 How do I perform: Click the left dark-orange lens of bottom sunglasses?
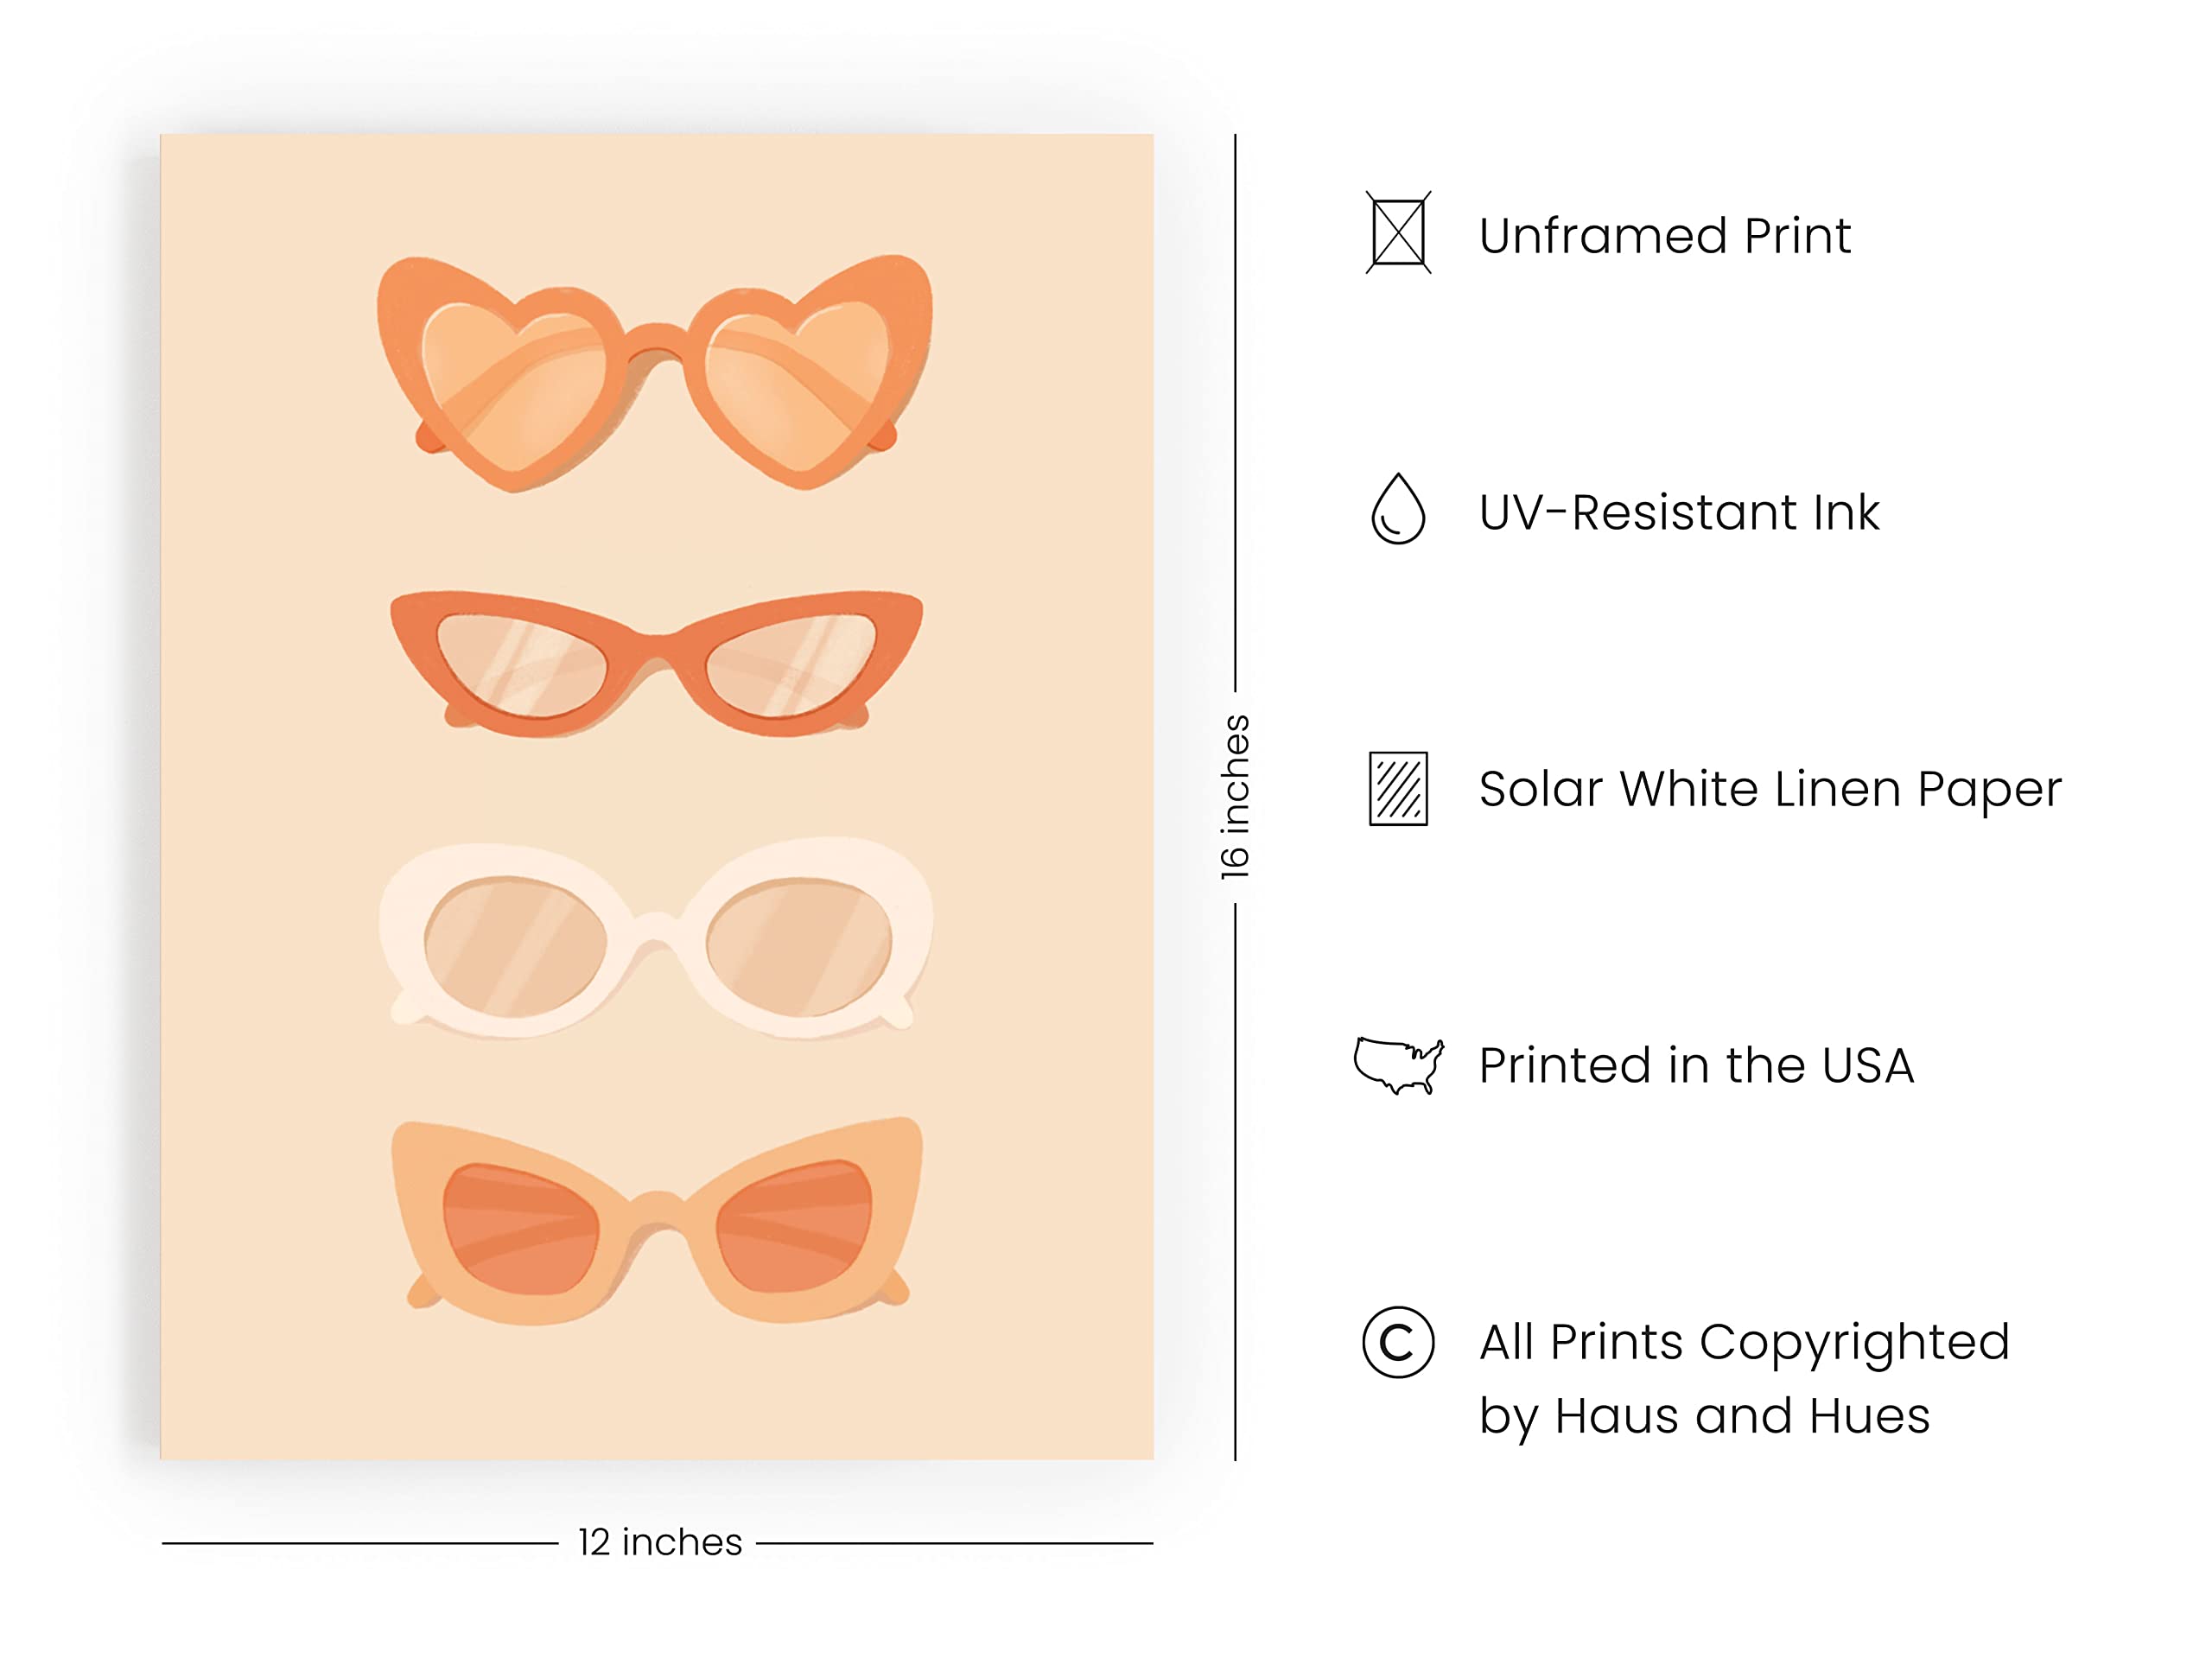[x=520, y=1228]
